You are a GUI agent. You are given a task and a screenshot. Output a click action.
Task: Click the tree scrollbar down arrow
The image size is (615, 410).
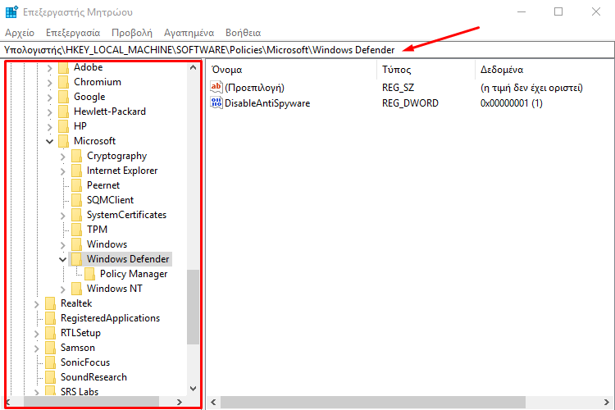[x=193, y=389]
